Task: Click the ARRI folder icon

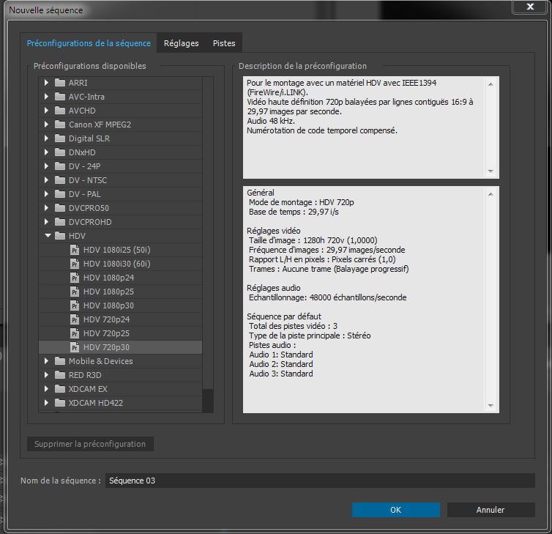Action: (60, 83)
